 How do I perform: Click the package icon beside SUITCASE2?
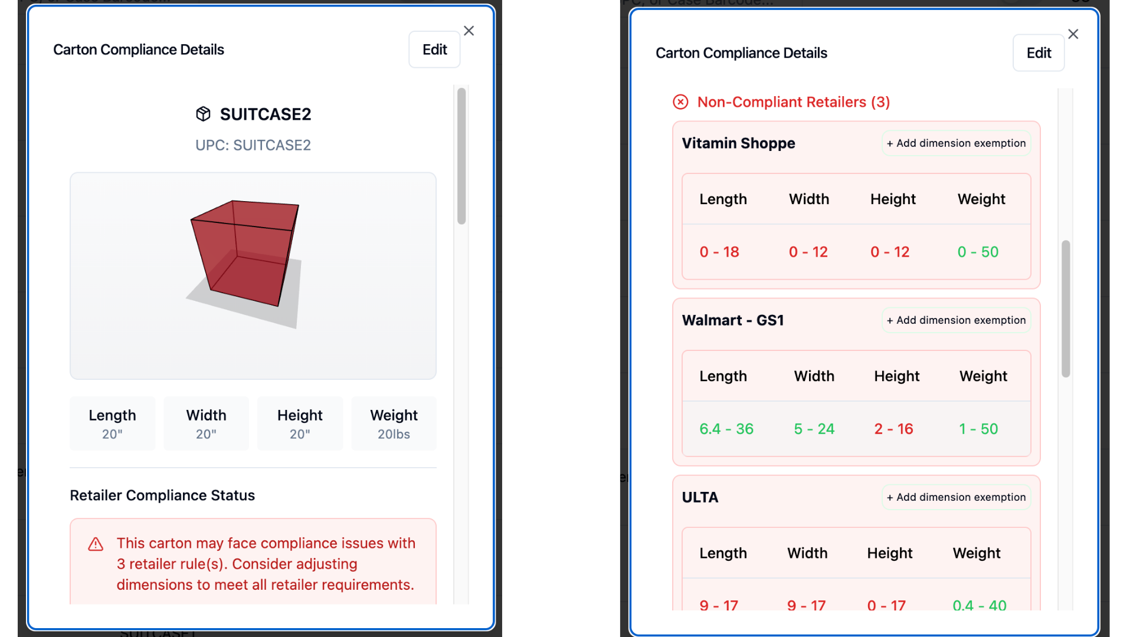(203, 114)
